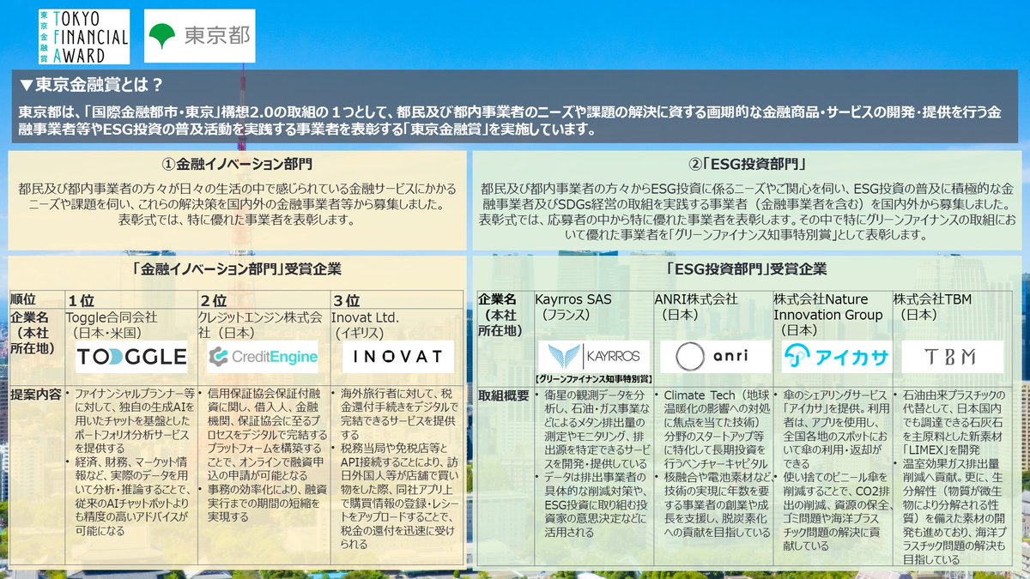The width and height of the screenshot is (1030, 579).
Task: Click the 順位 row label
Action: pos(23,299)
